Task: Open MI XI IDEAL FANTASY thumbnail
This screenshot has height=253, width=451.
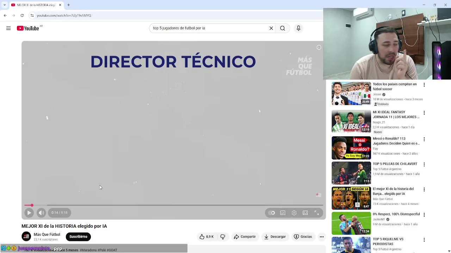Action: 351,122
